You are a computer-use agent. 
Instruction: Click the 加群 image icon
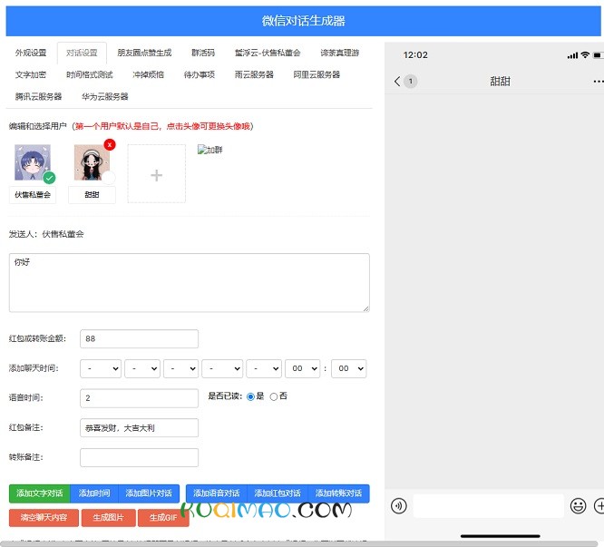click(x=209, y=150)
